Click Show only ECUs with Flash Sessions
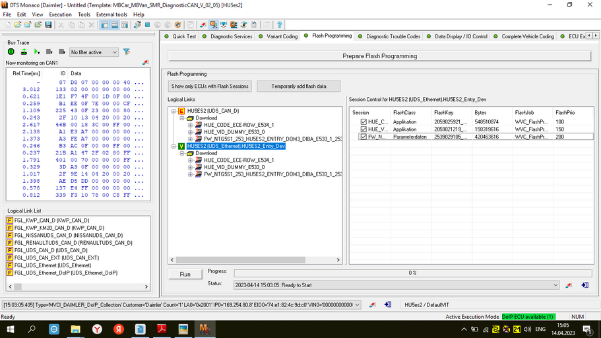 coord(210,86)
